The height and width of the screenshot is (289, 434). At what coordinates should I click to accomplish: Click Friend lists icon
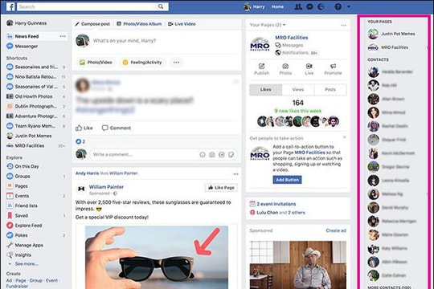(x=10, y=206)
